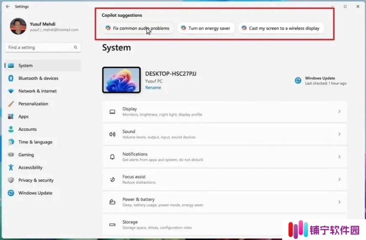Open Bluetooth & devices category
The height and width of the screenshot is (240, 366).
pos(43,78)
